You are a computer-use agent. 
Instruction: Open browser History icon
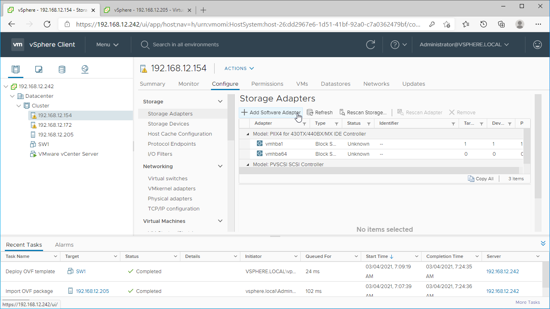pyautogui.click(x=484, y=24)
